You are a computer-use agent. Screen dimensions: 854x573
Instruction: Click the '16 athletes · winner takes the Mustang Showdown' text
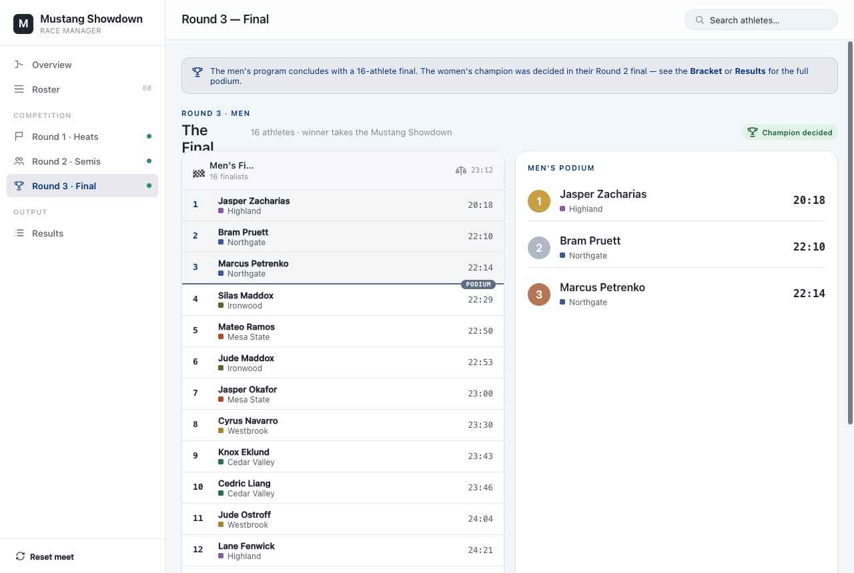[x=351, y=132]
